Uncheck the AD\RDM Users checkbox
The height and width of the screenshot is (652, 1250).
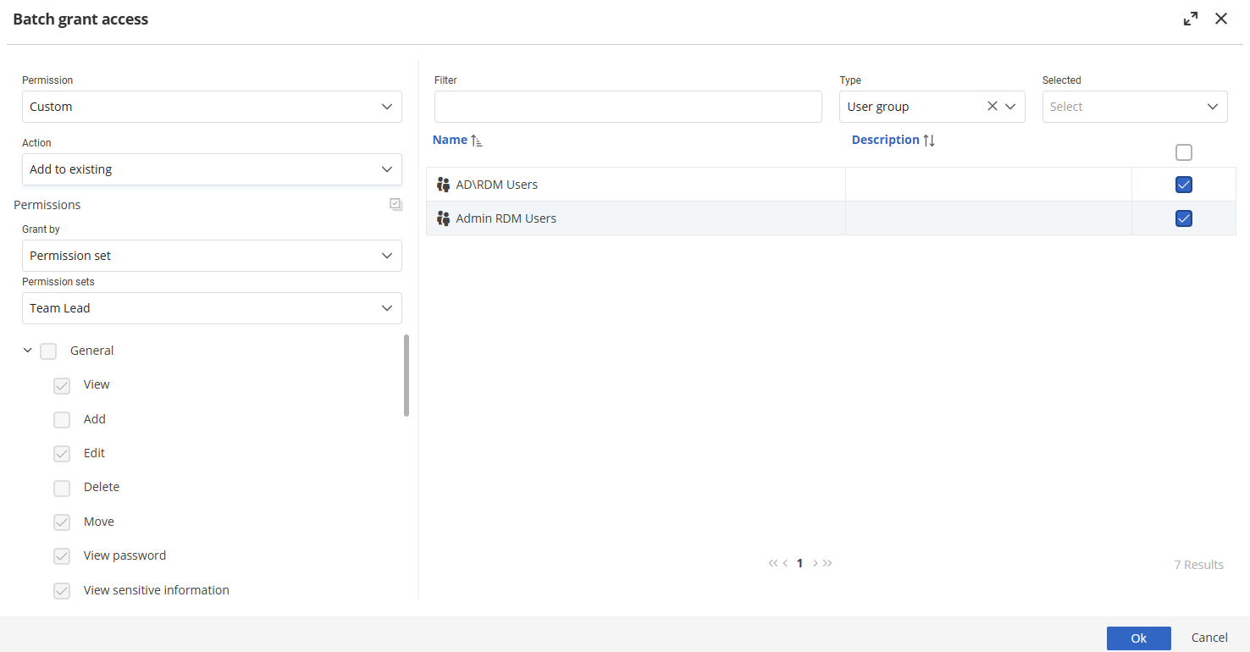pos(1183,185)
